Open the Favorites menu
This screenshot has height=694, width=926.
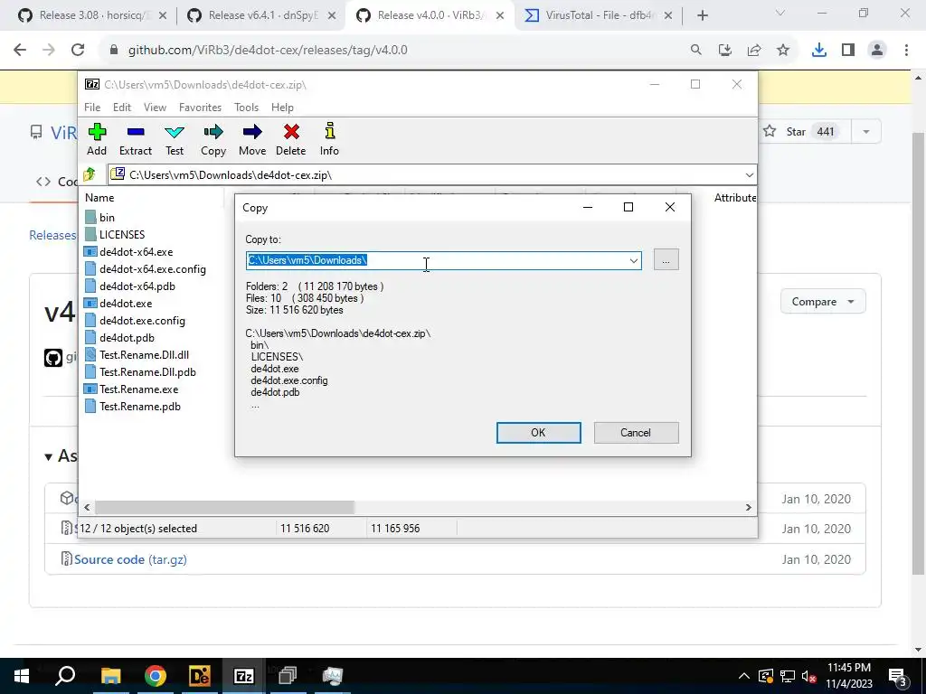(x=200, y=108)
